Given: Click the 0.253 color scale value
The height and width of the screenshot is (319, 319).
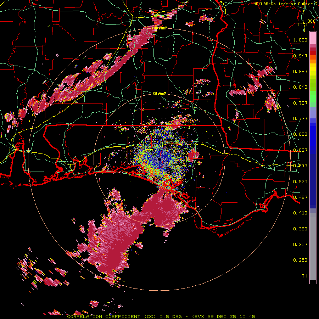Looking at the screenshot, I should tap(300, 260).
